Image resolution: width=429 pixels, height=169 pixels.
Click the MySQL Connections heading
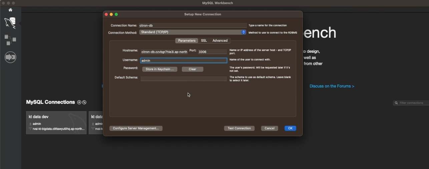click(50, 102)
